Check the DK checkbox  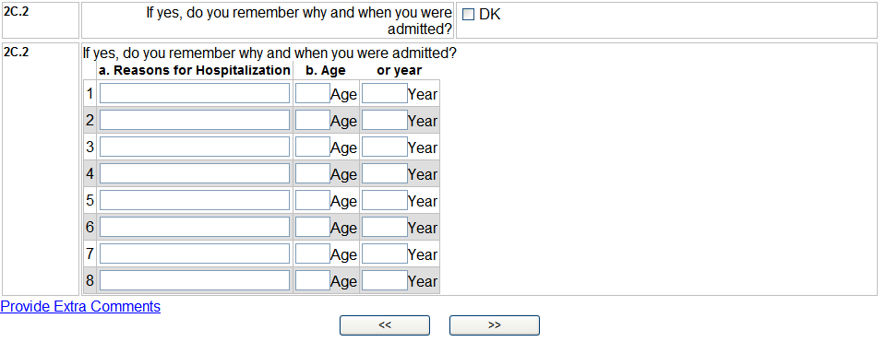coord(468,16)
